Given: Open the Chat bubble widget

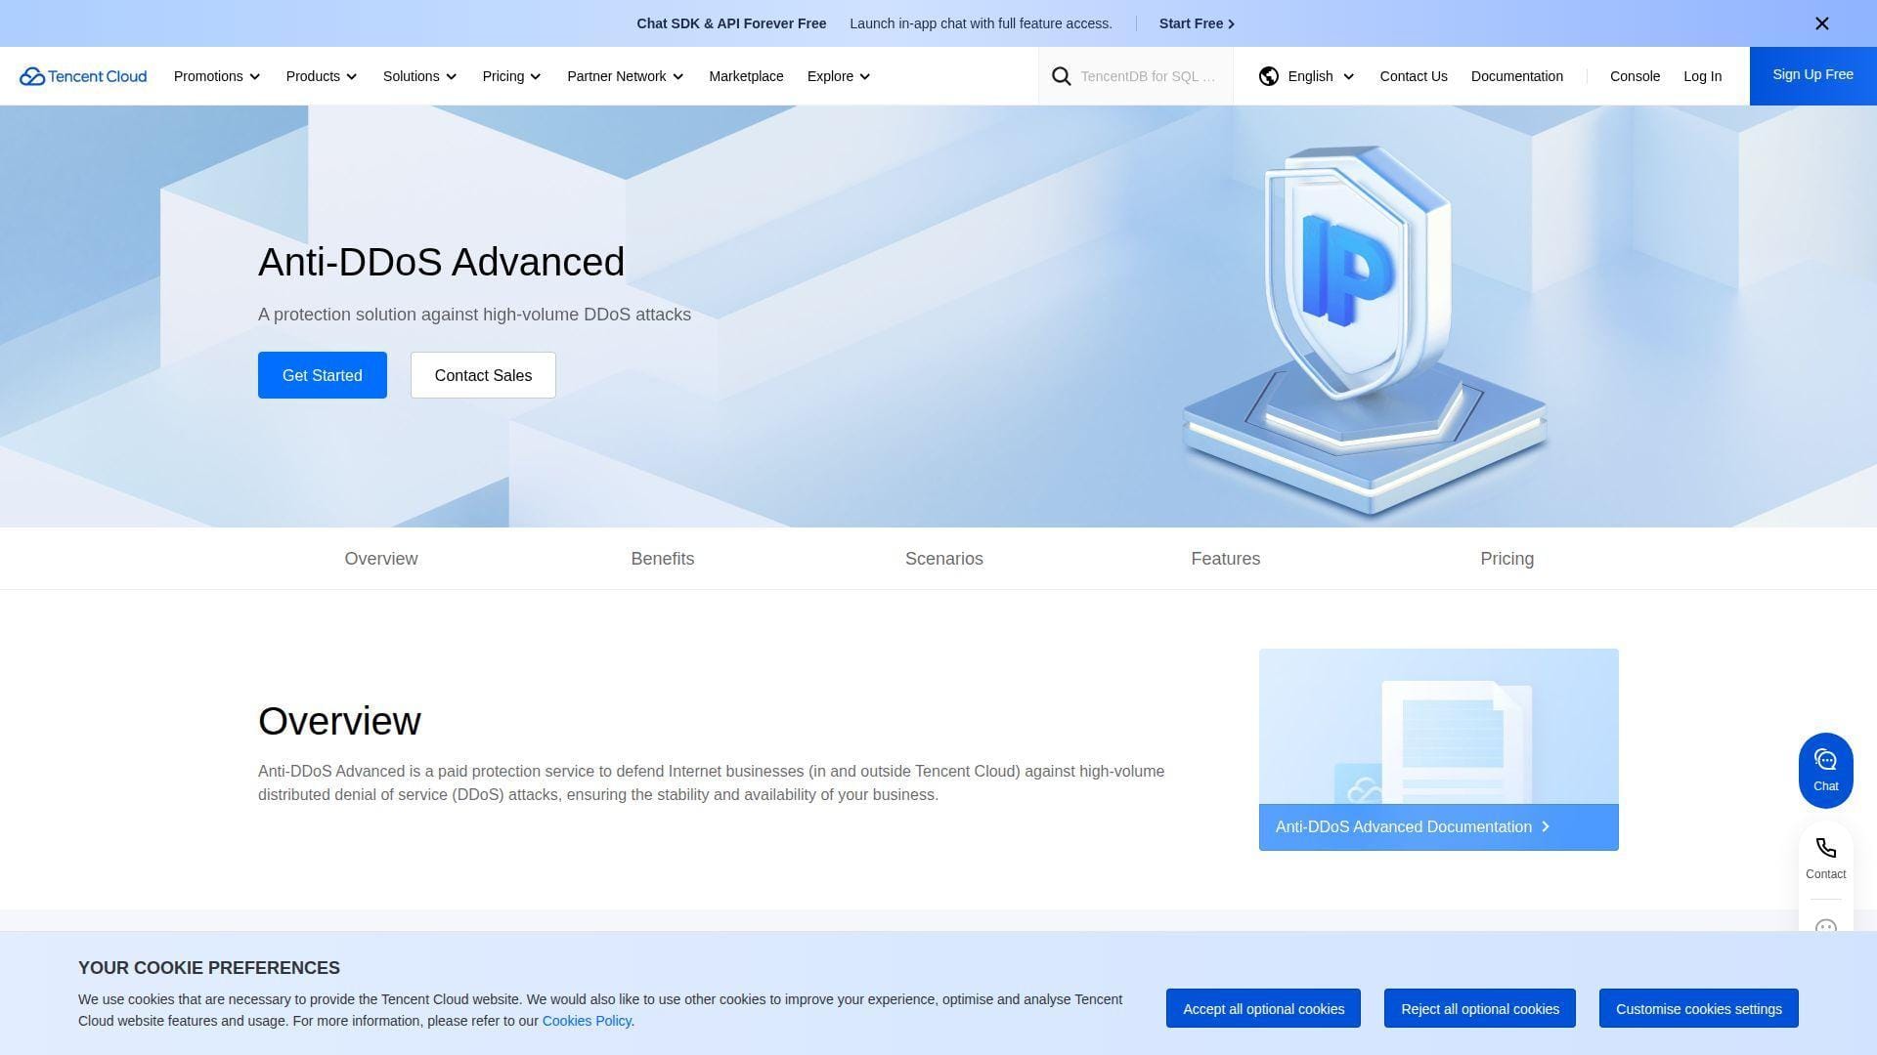Looking at the screenshot, I should (x=1826, y=770).
